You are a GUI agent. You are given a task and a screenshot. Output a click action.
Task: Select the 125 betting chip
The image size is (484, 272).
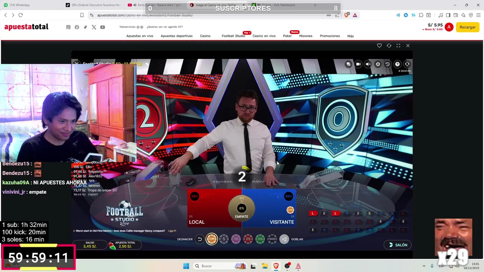[x=260, y=239]
